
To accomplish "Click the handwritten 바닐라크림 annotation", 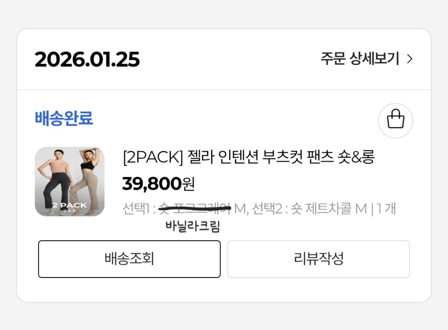I will click(193, 226).
